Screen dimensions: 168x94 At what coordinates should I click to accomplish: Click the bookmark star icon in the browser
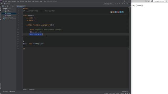[149, 1]
